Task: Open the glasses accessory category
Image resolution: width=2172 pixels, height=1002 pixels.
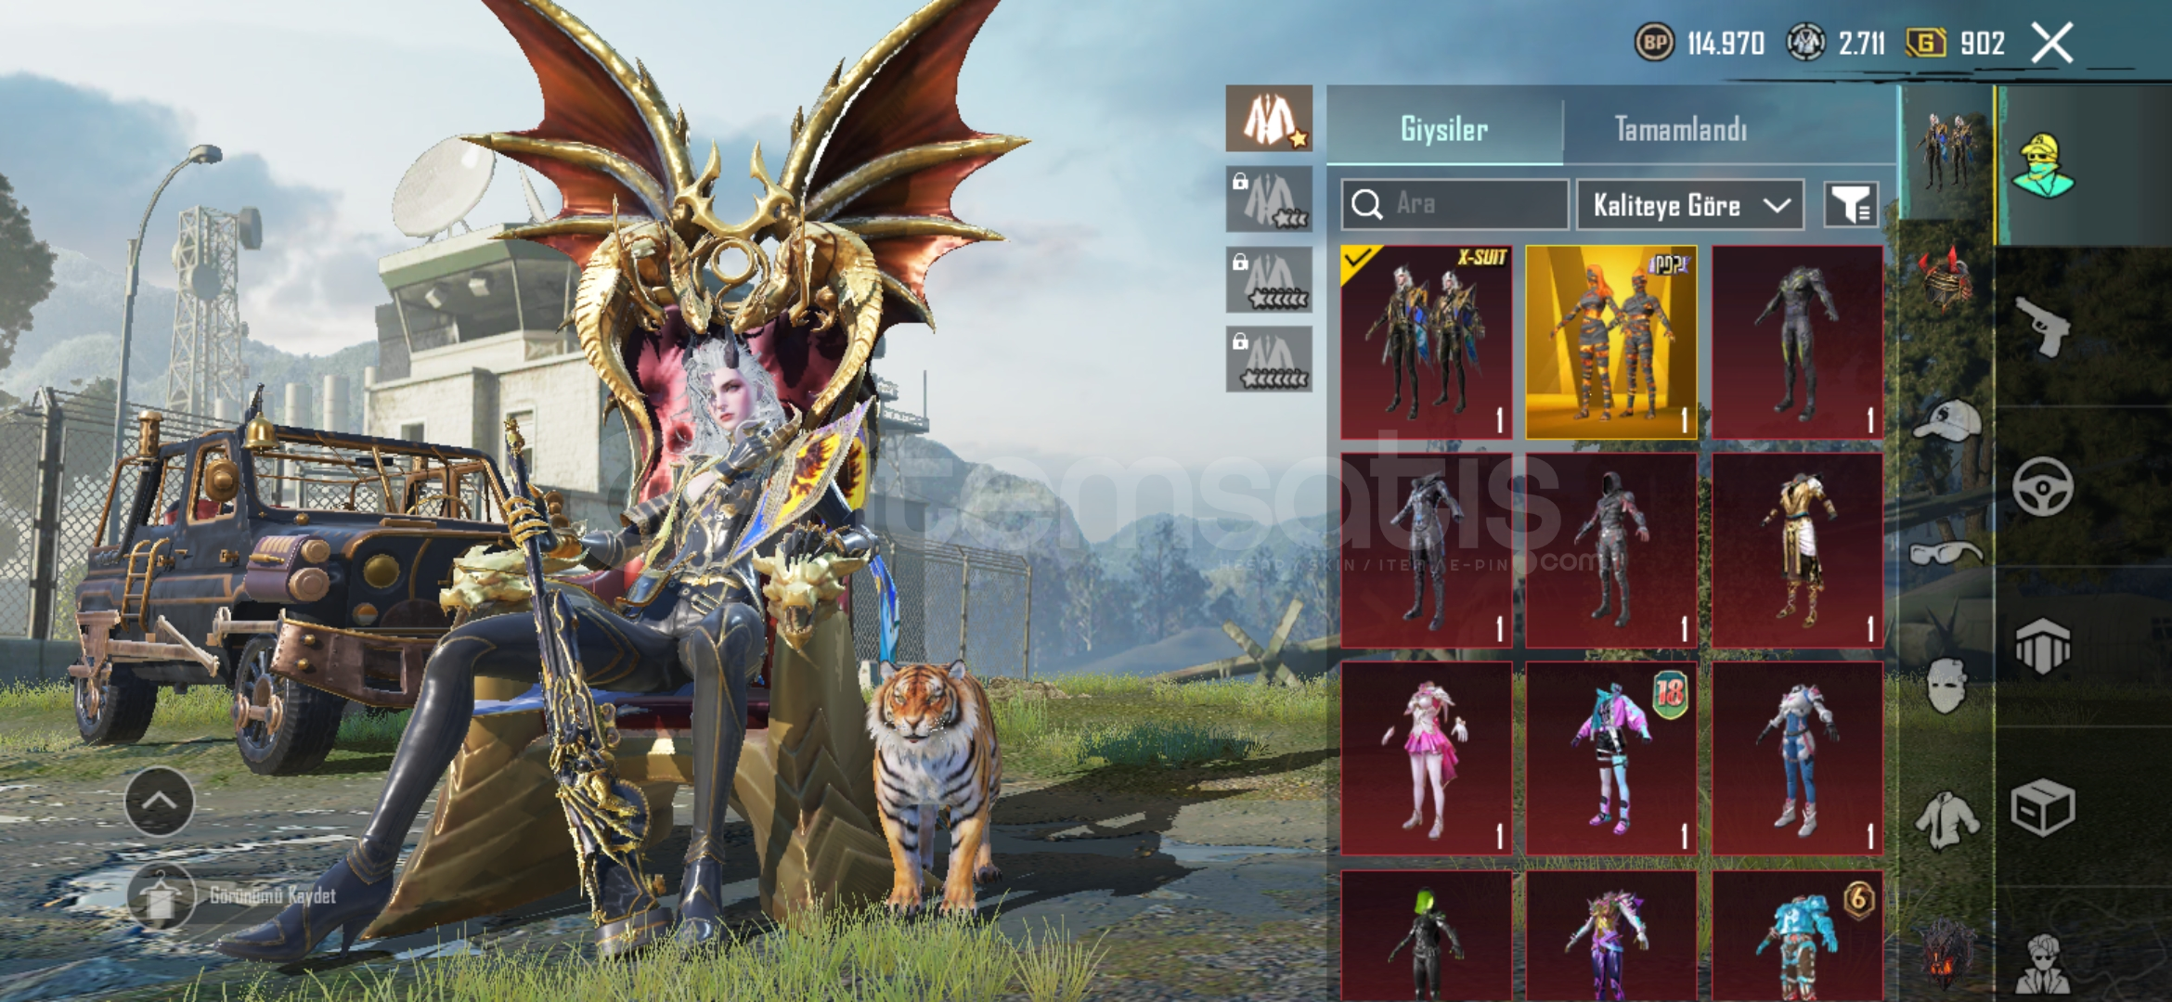Action: coord(1946,553)
